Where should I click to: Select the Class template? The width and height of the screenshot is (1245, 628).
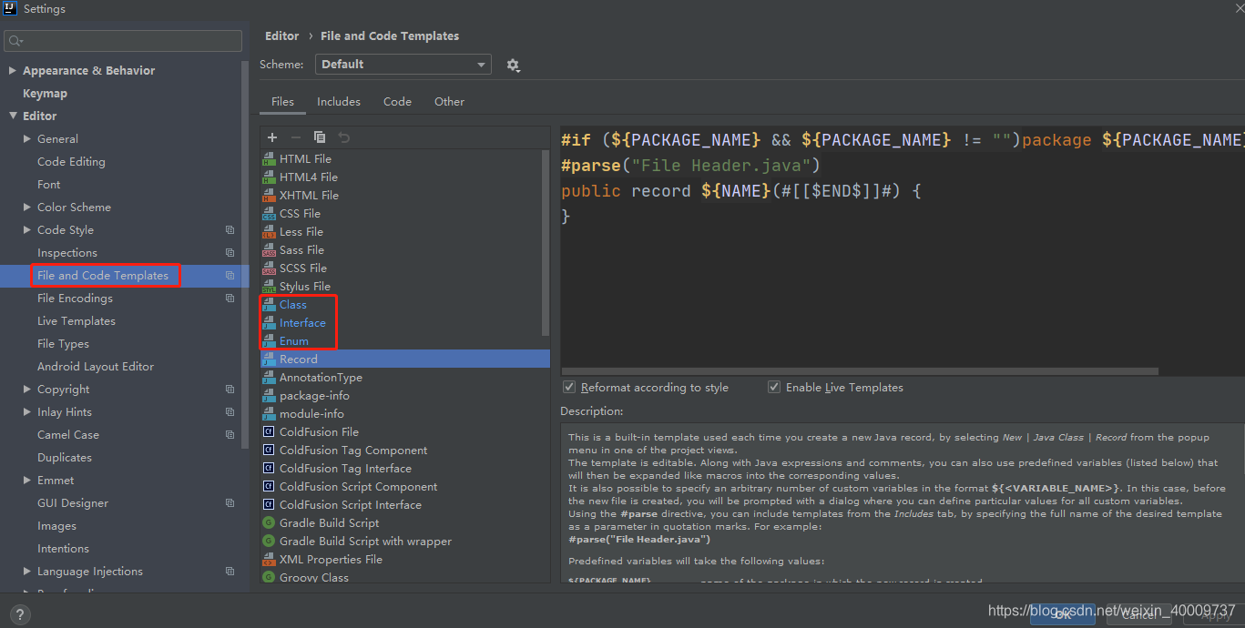(293, 305)
